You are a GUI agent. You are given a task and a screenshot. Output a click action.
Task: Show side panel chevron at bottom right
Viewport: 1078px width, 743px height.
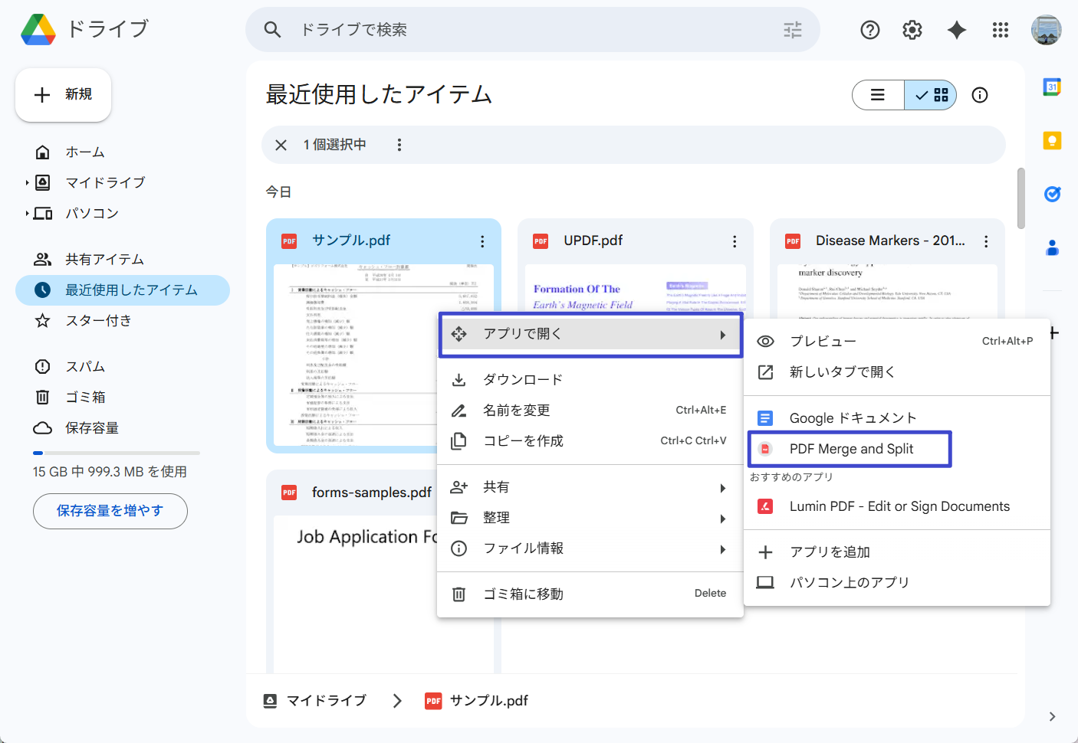click(1052, 716)
